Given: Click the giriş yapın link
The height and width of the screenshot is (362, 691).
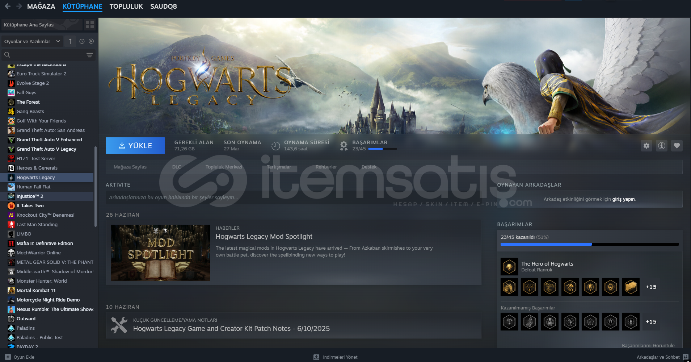Looking at the screenshot, I should click(x=623, y=199).
